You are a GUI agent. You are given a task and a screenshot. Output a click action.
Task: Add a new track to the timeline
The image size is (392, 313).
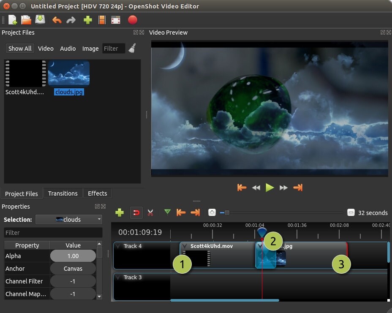click(120, 212)
